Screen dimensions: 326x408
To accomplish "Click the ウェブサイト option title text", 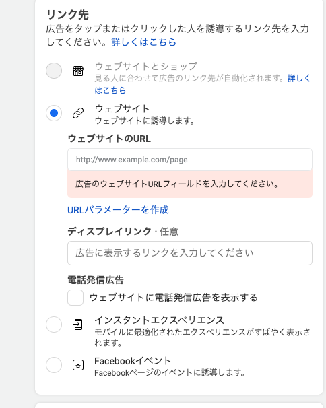I will tap(122, 109).
